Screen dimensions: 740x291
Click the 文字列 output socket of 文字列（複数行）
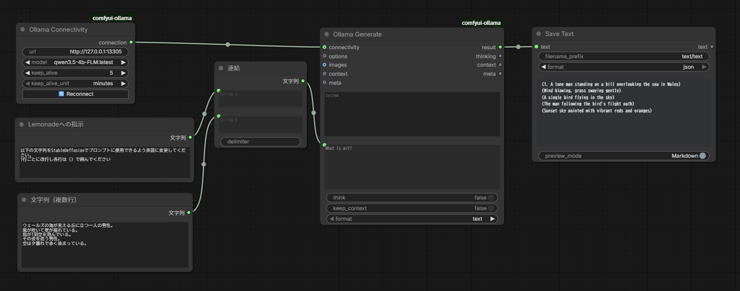[x=189, y=213]
